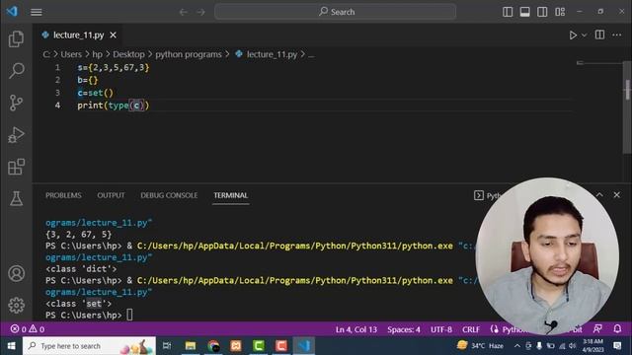Open File Explorer from the taskbar

point(191,346)
